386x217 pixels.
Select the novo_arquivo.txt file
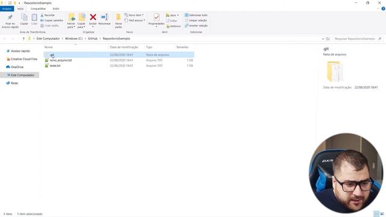point(61,60)
